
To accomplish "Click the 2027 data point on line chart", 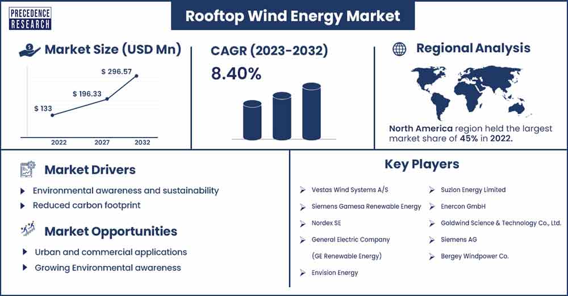I will coord(107,98).
